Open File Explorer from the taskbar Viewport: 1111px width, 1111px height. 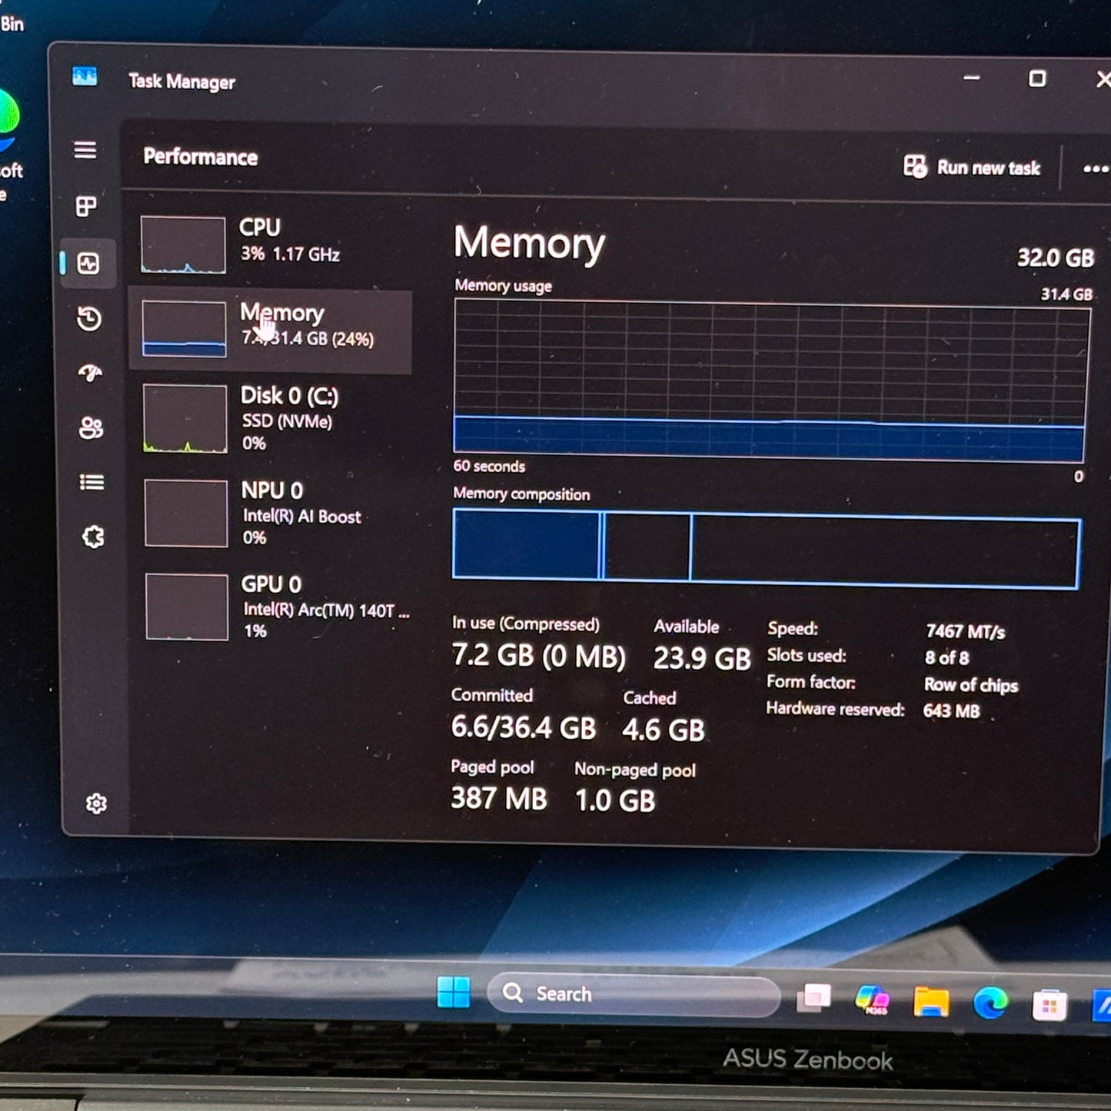(x=931, y=1001)
